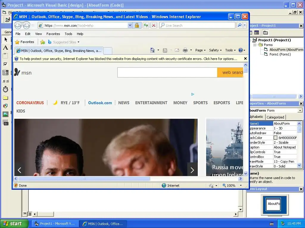Open the Outlook.com link
Image resolution: width=305 pixels, height=228 pixels.
tap(100, 103)
